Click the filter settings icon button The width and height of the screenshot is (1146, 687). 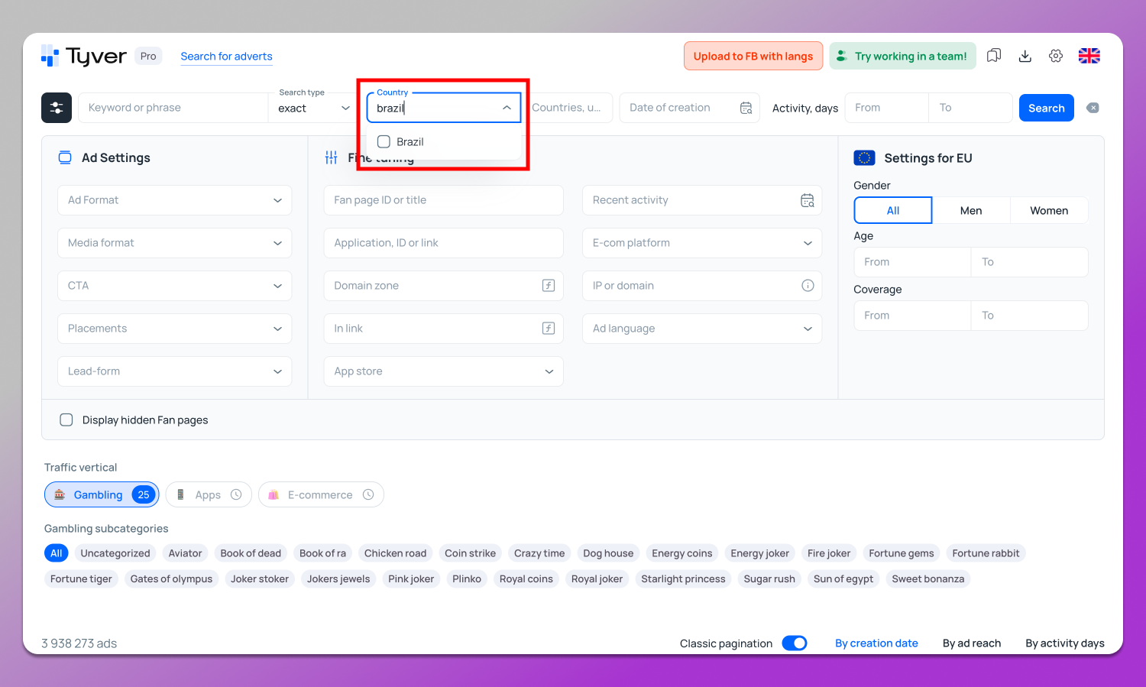(57, 108)
